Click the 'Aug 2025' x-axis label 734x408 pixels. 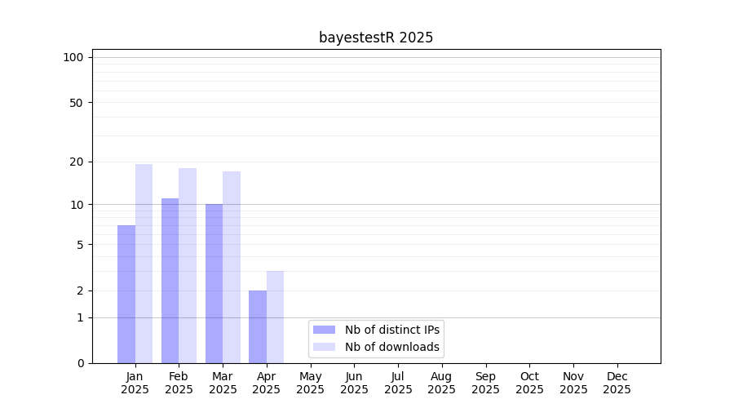click(442, 383)
